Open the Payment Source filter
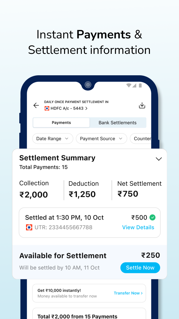The height and width of the screenshot is (319, 179). [x=101, y=138]
